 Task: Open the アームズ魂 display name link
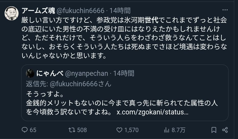(x=38, y=11)
